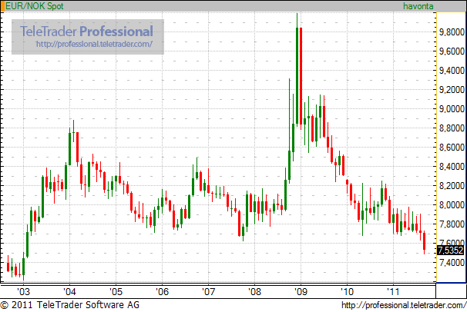Screen dimensions: 467x312
Task: Click the last red candle at chart's right edge
Action: point(424,241)
